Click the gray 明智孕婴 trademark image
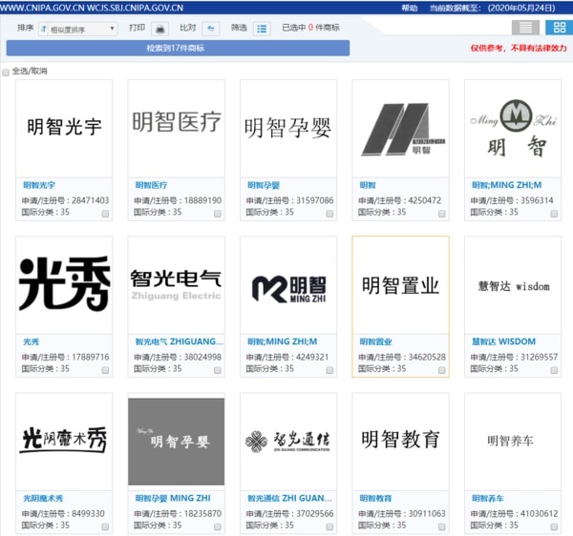This screenshot has height=536, width=573. click(176, 442)
